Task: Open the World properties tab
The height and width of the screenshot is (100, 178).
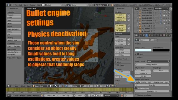Action: click(x=147, y=35)
